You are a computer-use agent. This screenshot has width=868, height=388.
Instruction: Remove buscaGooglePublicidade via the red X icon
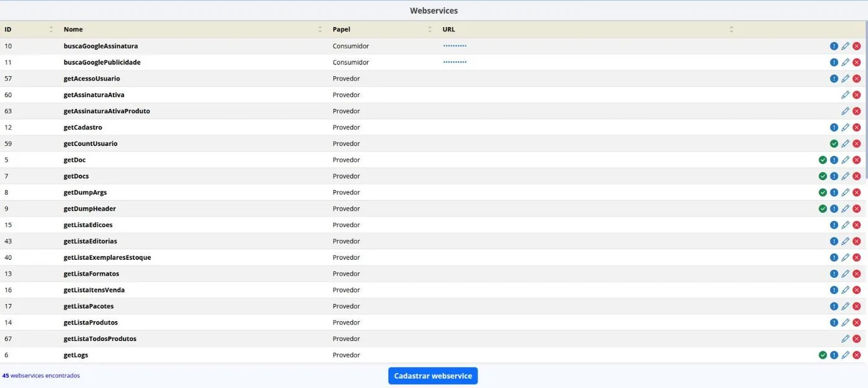[857, 63]
